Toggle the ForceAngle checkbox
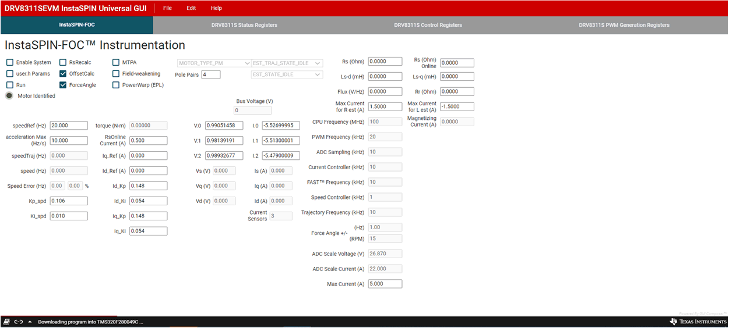This screenshot has height=328, width=729. [63, 85]
